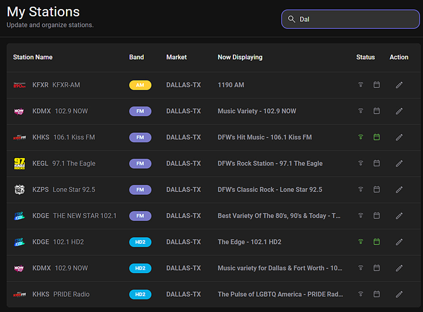Image resolution: width=423 pixels, height=312 pixels.
Task: Click green broadcast icon for 102.1 HD2
Action: click(361, 242)
